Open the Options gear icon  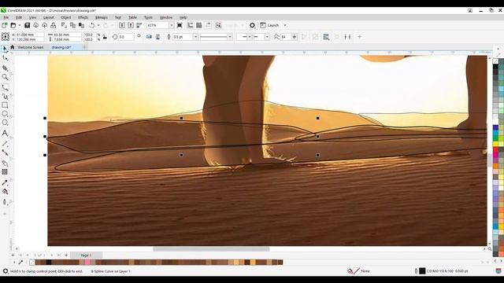pyautogui.click(x=252, y=25)
